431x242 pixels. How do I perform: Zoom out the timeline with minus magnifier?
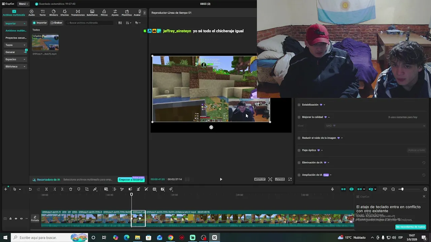point(393,189)
